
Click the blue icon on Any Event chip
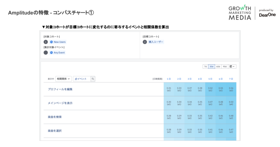[x=51, y=53]
